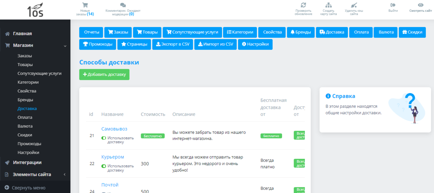Viewport: 434px width, 193px height.
Task: Open new orders cart icon in header
Action: tap(85, 5)
